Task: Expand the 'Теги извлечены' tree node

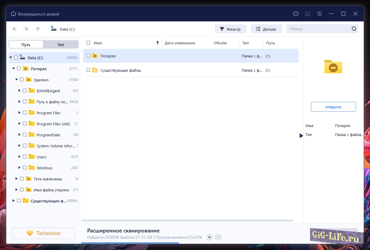Action: (x=16, y=179)
